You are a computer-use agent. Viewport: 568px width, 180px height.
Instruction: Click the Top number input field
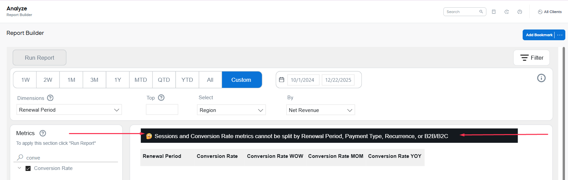tap(162, 110)
